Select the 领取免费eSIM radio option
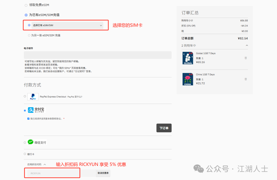277x180 pixels. tap(26, 5)
